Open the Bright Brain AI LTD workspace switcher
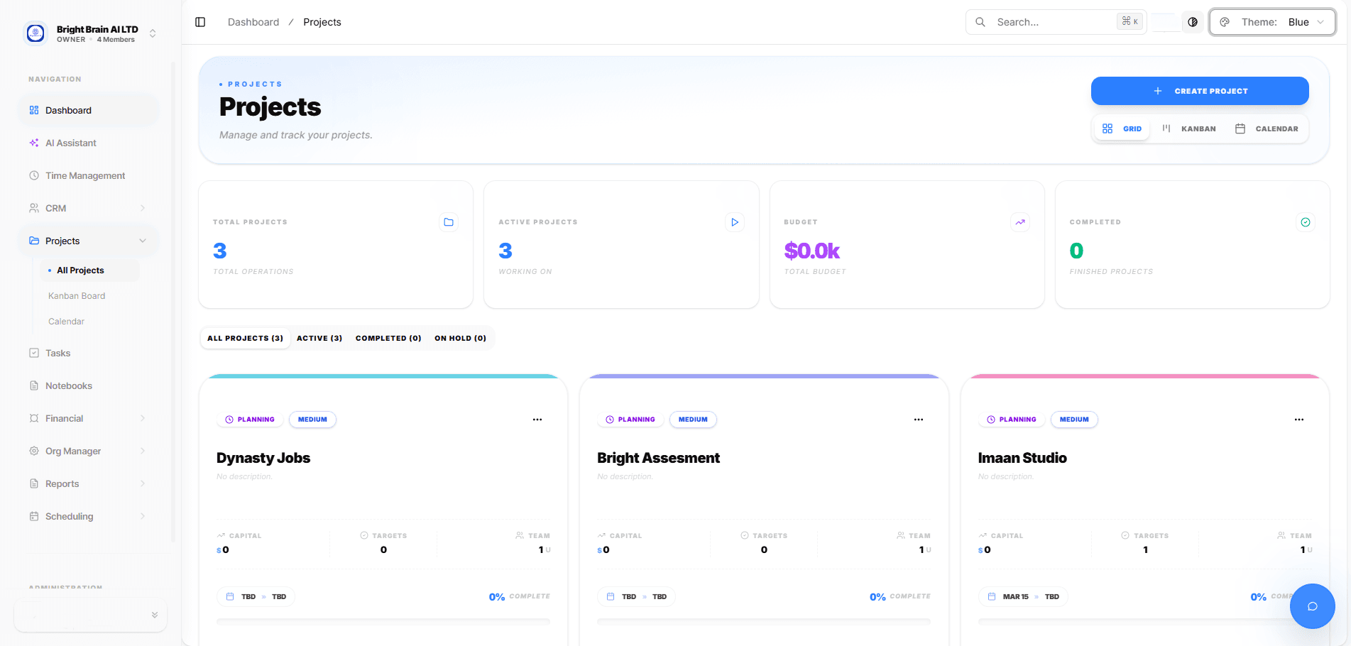1351x646 pixels. [x=90, y=33]
